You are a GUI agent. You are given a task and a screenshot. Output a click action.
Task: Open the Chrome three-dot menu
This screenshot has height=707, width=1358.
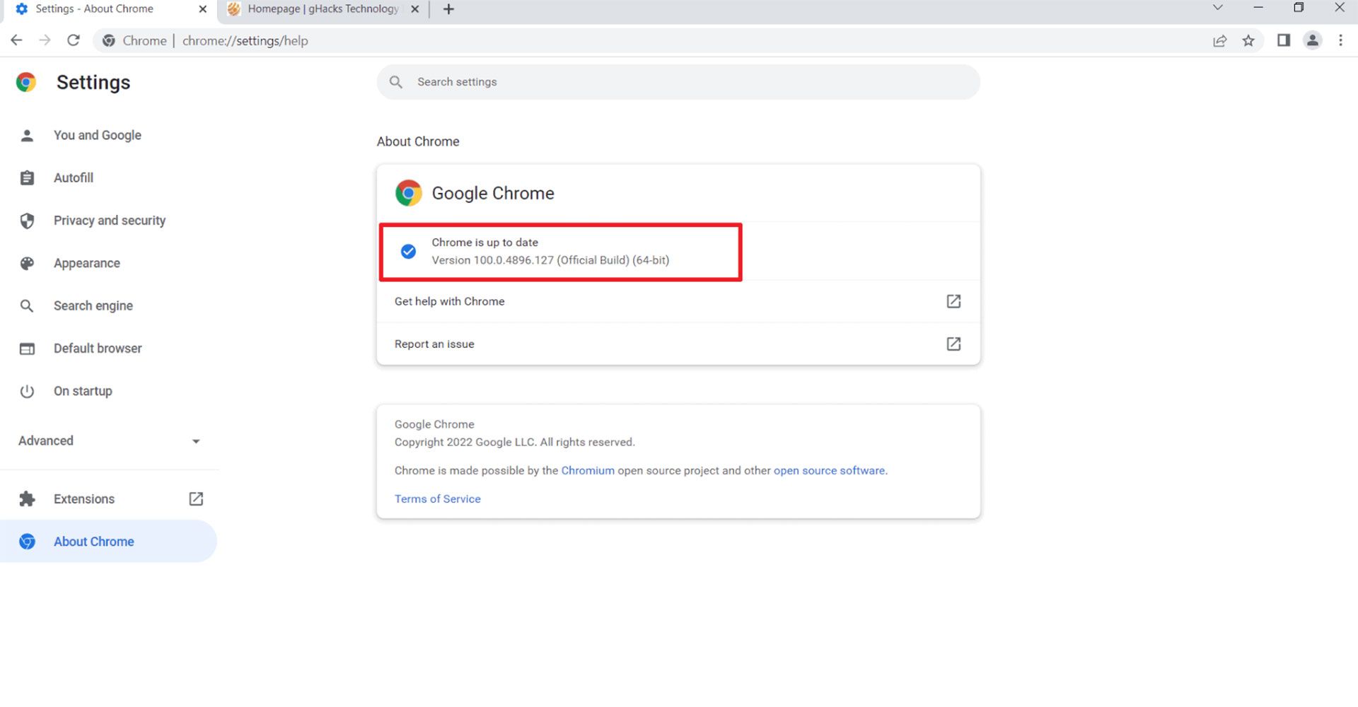click(x=1340, y=40)
